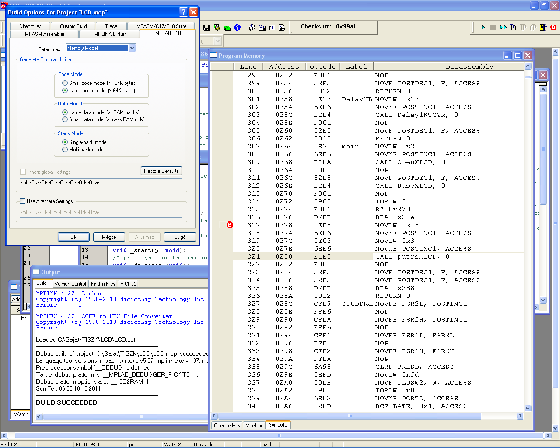560x448 pixels.
Task: Click the red Breakpoints toolbar icon
Action: pos(553,27)
